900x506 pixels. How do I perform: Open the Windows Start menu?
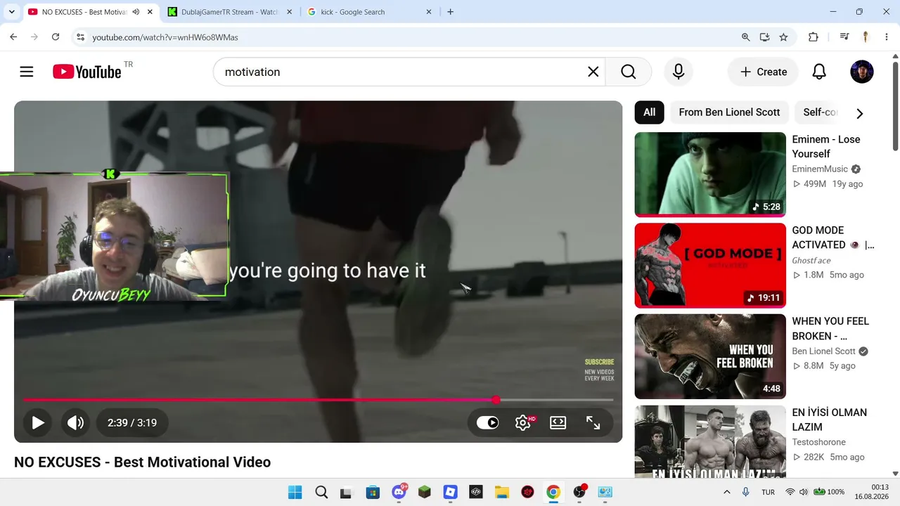(x=295, y=492)
